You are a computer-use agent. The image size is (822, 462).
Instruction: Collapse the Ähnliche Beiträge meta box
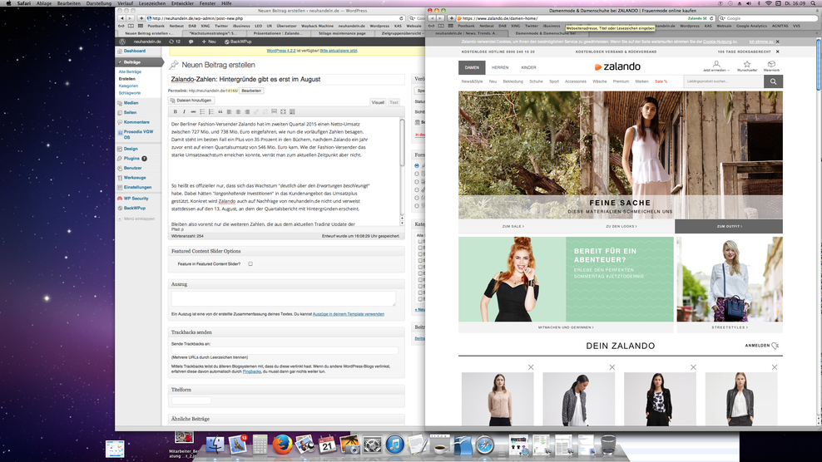point(286,419)
